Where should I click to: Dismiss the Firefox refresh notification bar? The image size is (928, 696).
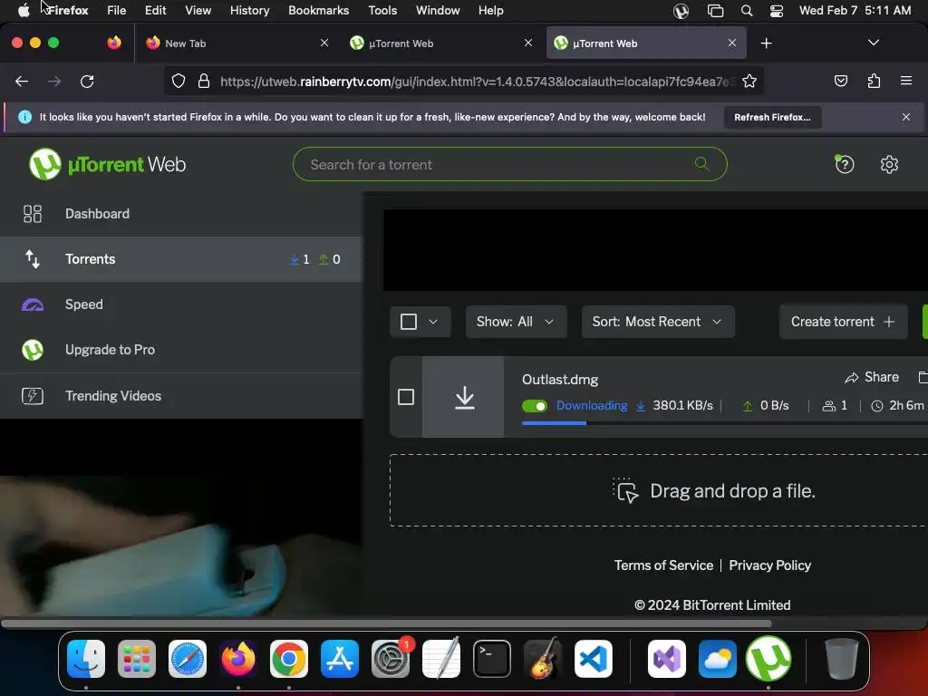906,117
